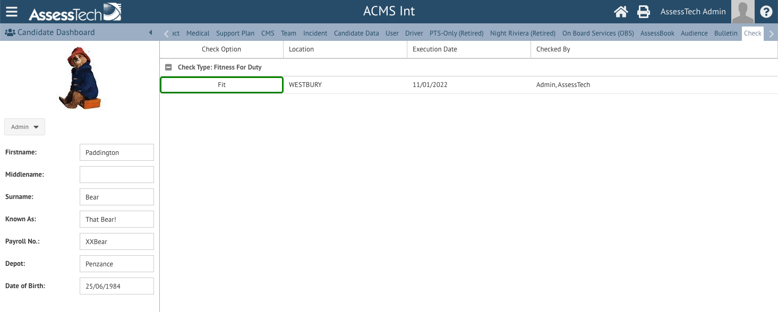This screenshot has height=312, width=778.
Task: Click the 11/01/2022 execution date cell
Action: 469,85
